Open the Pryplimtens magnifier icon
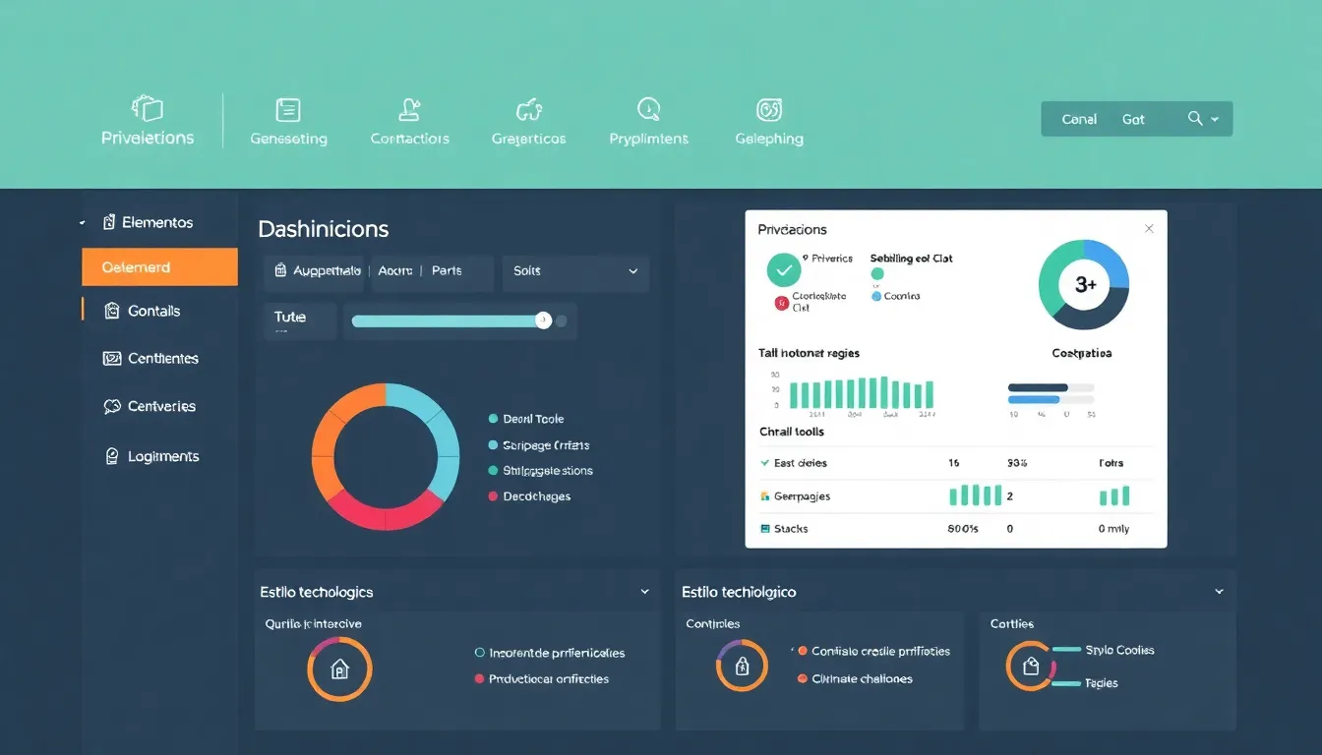 [647, 110]
